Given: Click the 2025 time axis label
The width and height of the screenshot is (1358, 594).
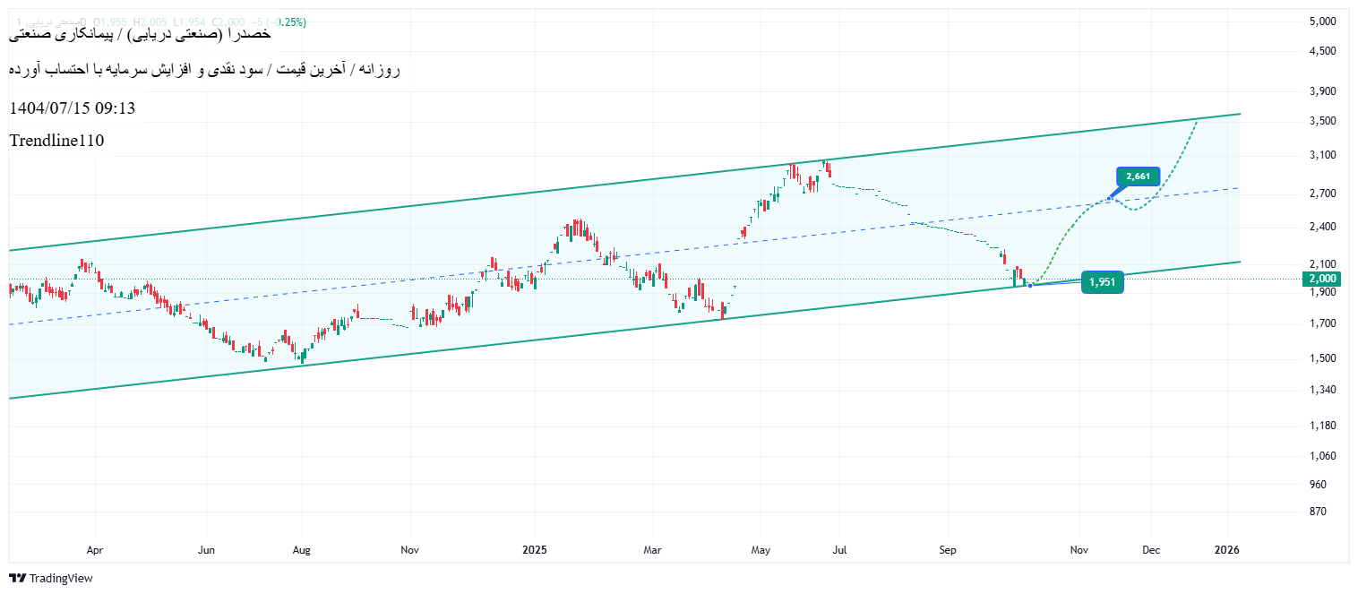Looking at the screenshot, I should point(534,549).
